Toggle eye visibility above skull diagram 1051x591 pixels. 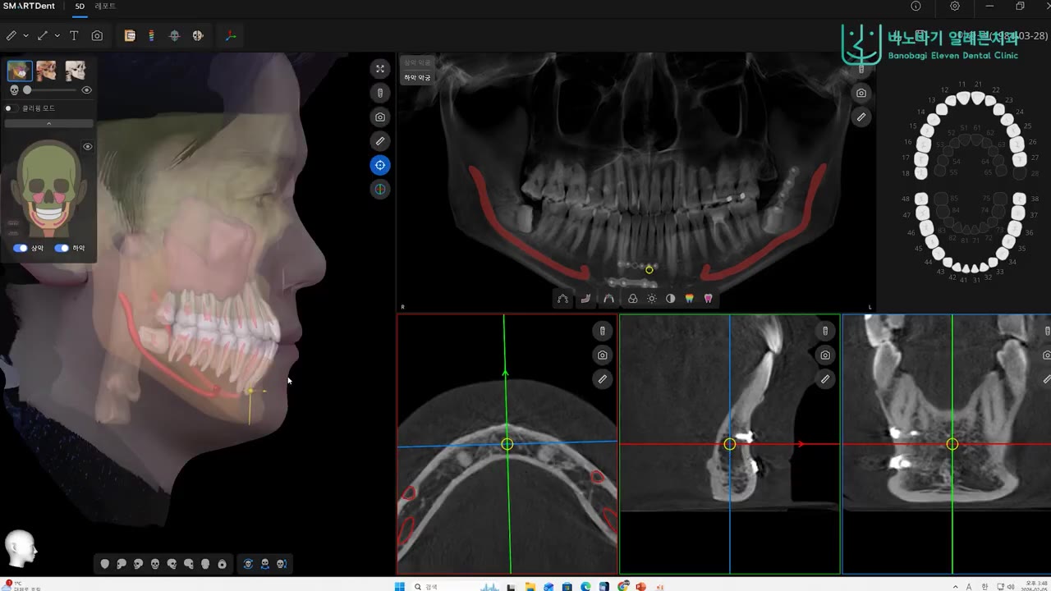coord(88,147)
